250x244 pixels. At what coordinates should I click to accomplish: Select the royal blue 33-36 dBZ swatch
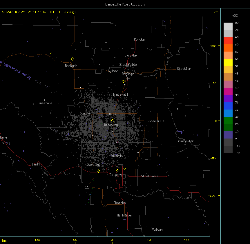(228, 106)
